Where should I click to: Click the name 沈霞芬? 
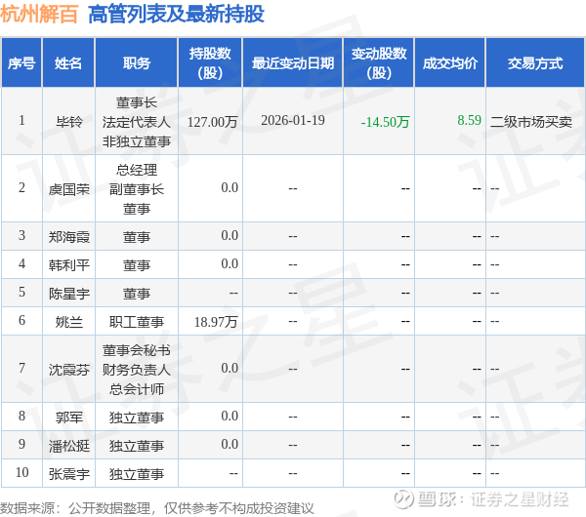[68, 369]
